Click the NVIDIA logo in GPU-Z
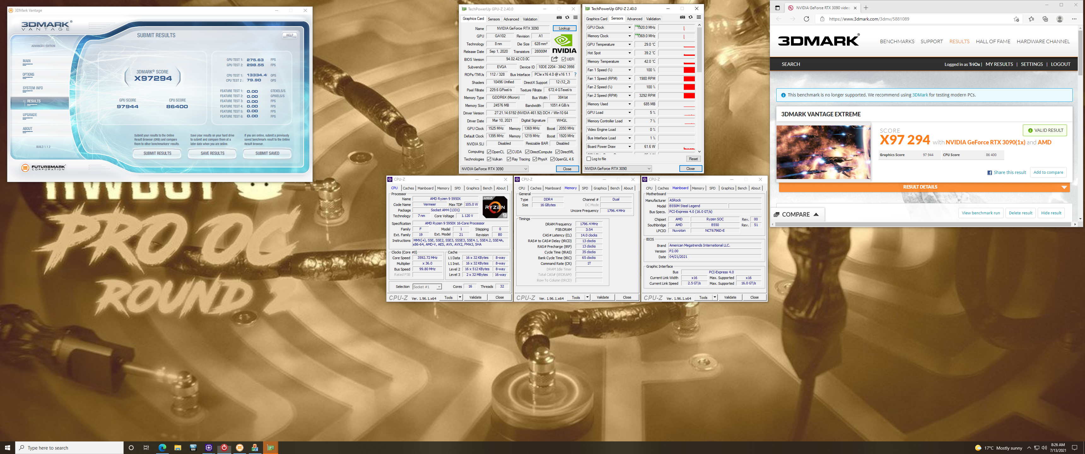 (x=564, y=44)
